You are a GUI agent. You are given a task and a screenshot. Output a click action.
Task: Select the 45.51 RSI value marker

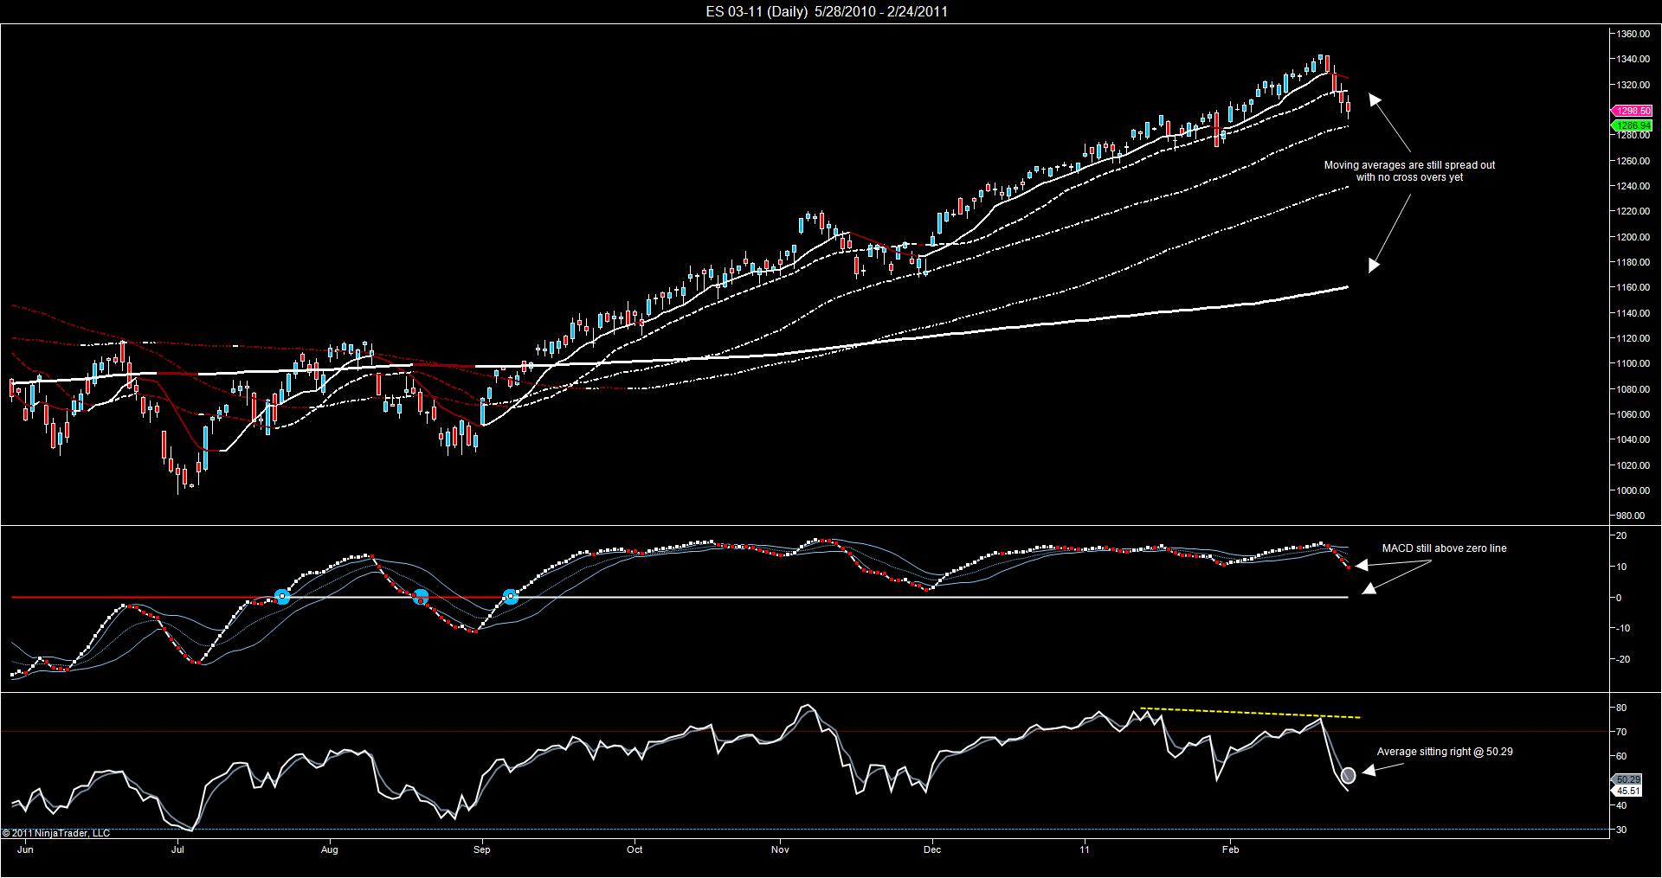coord(1628,791)
